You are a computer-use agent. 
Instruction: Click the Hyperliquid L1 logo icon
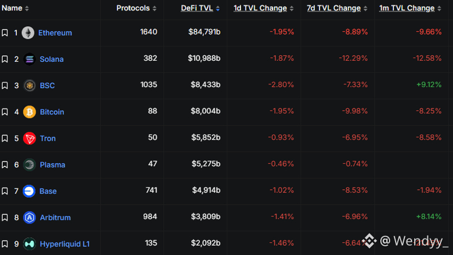tap(30, 244)
